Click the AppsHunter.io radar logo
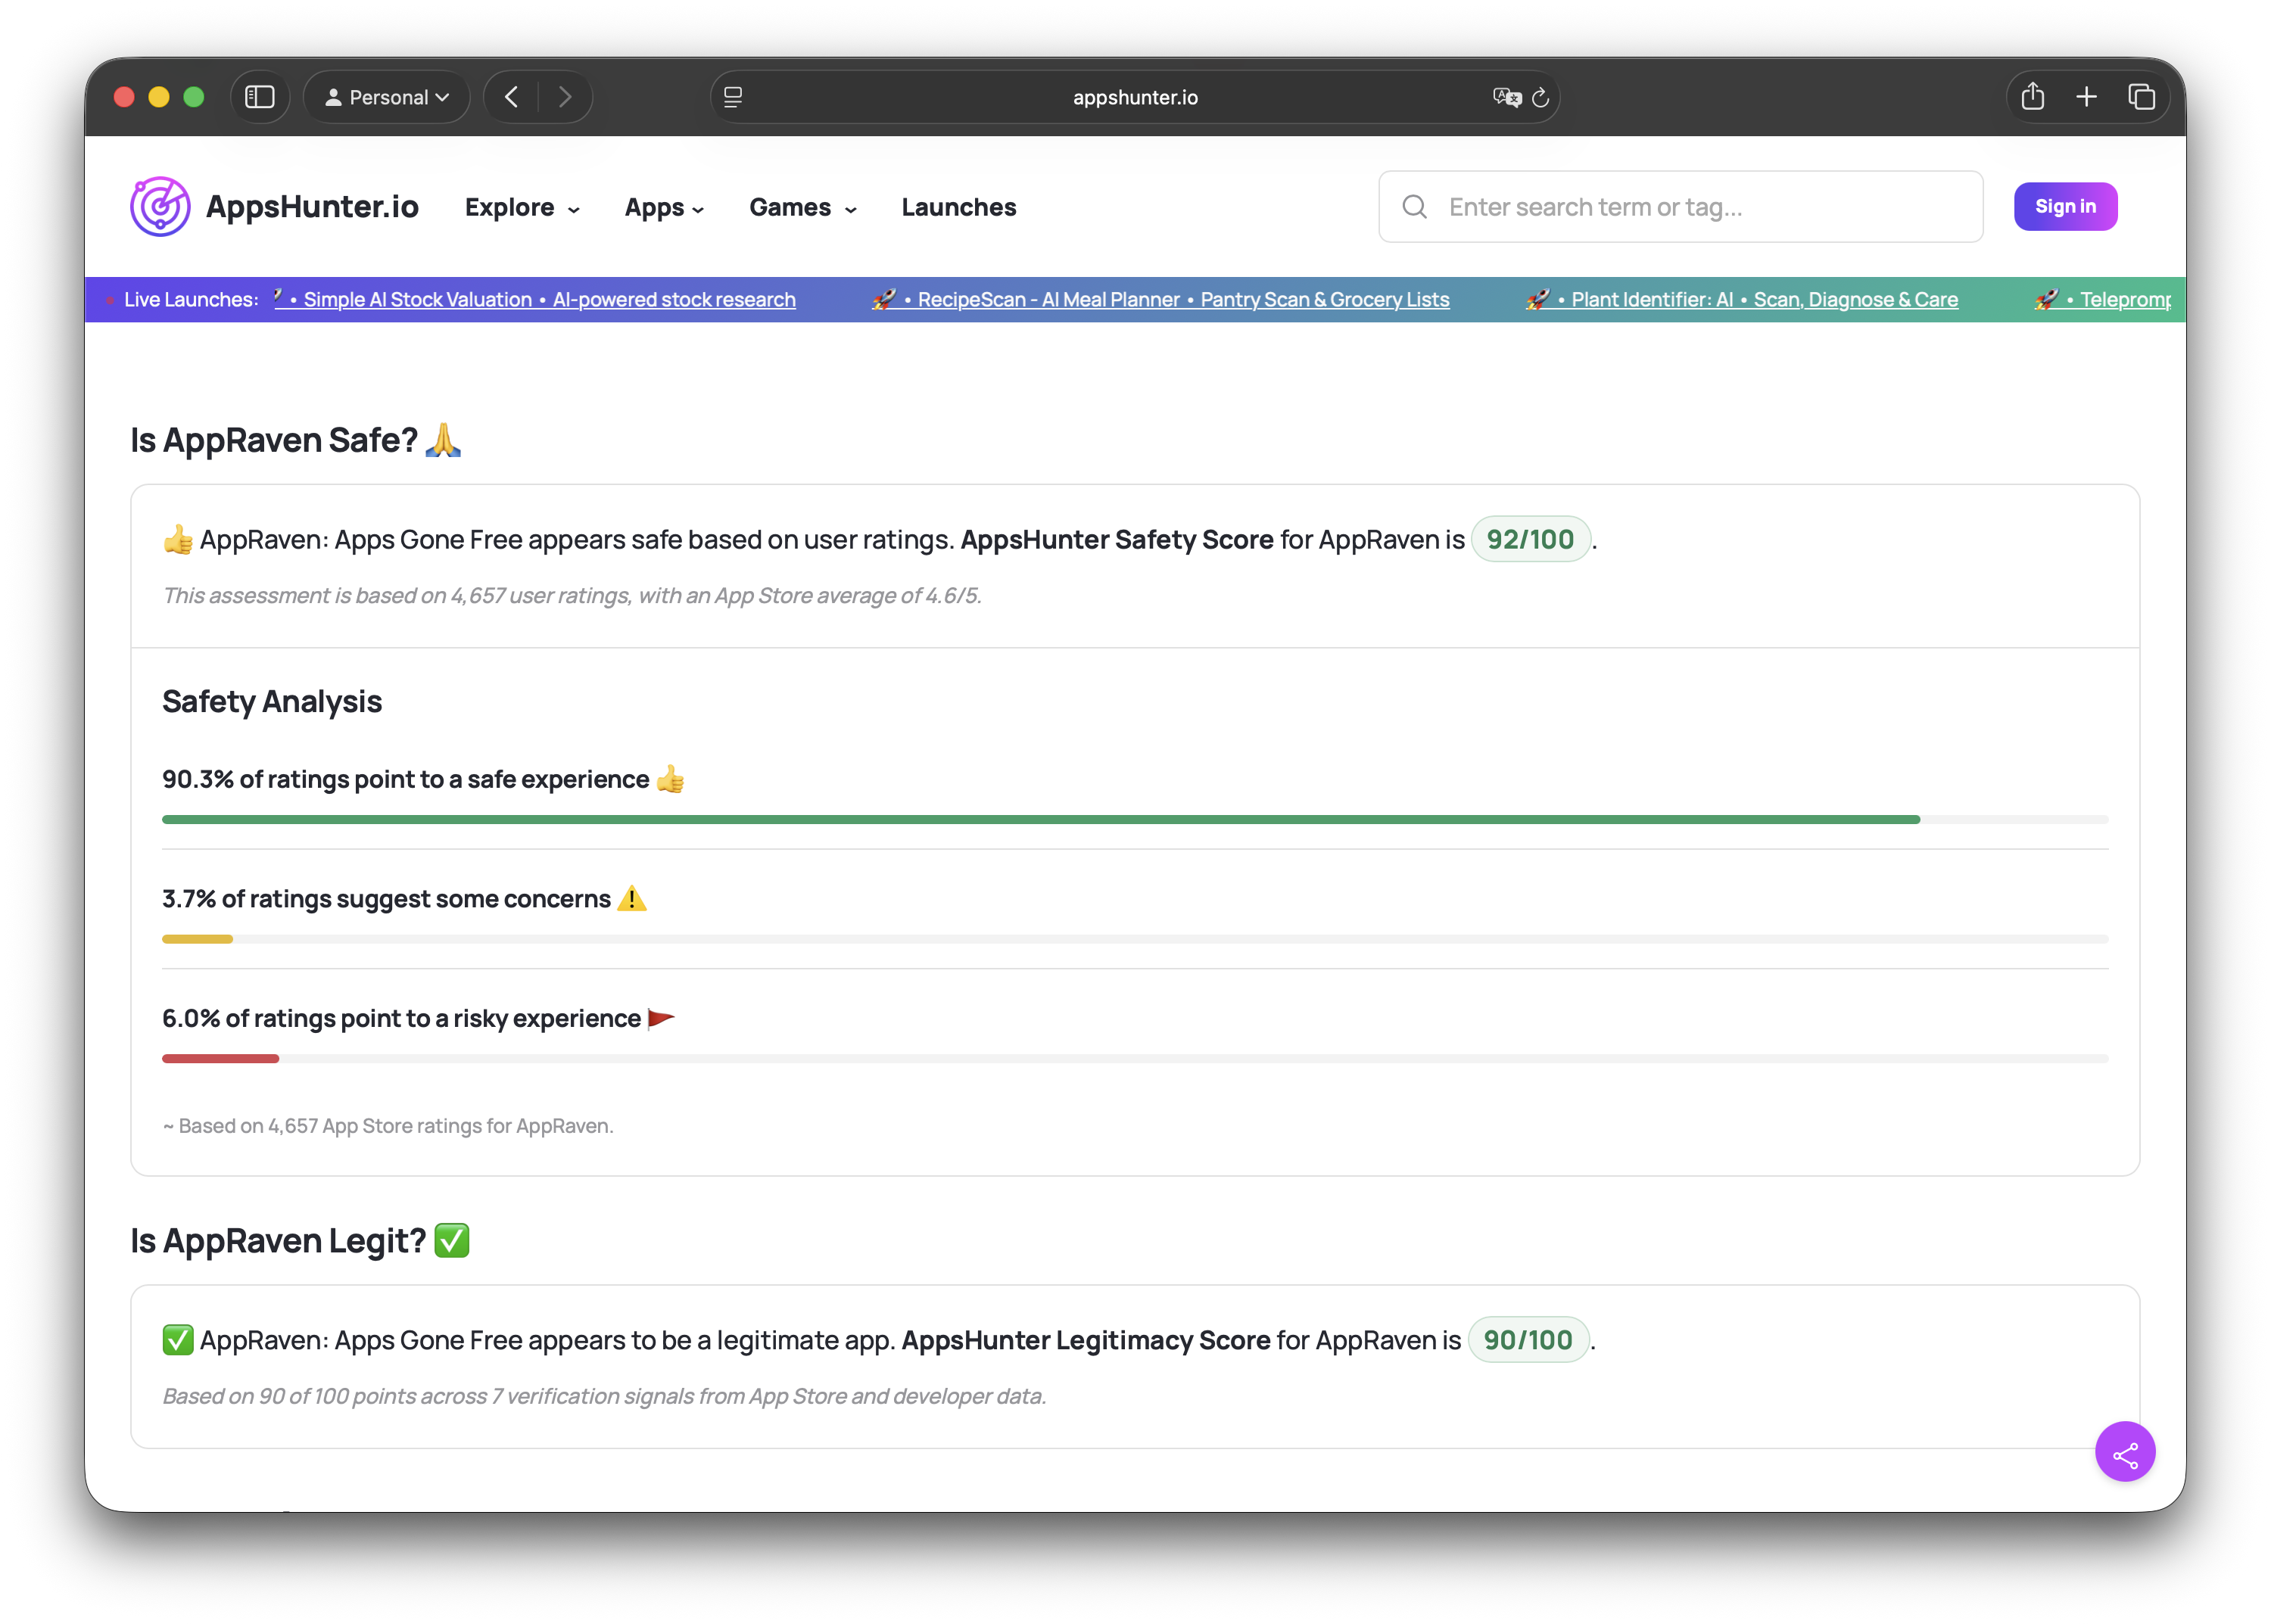 pyautogui.click(x=160, y=207)
